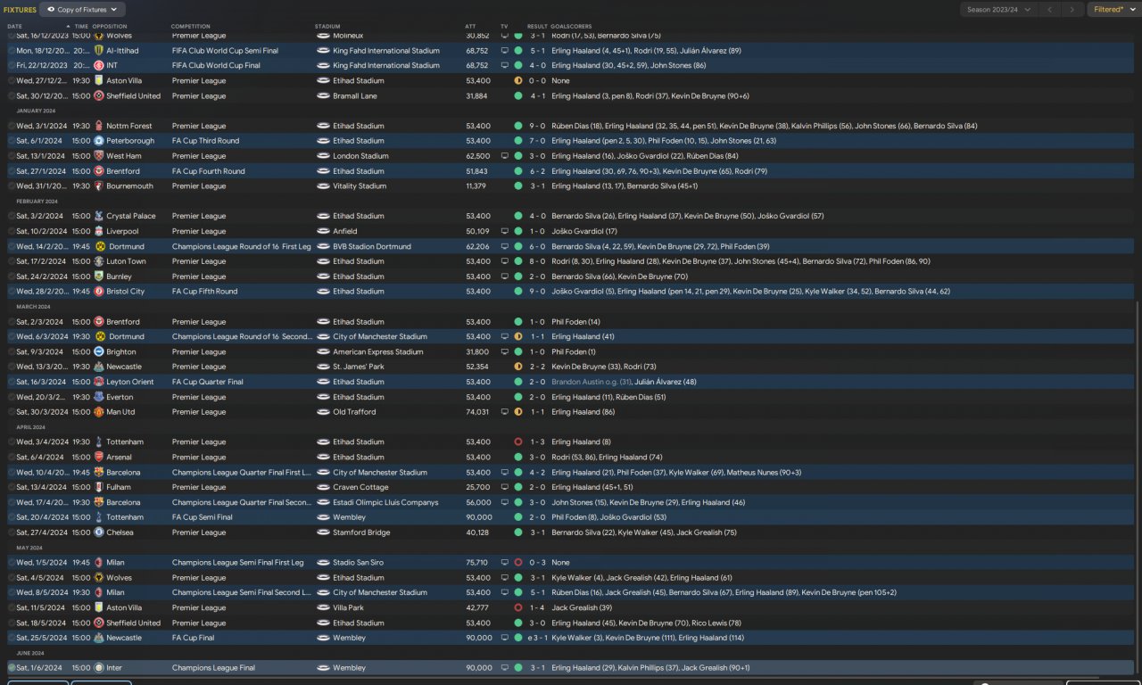Click the 74,031 attendance figure

pyautogui.click(x=478, y=412)
